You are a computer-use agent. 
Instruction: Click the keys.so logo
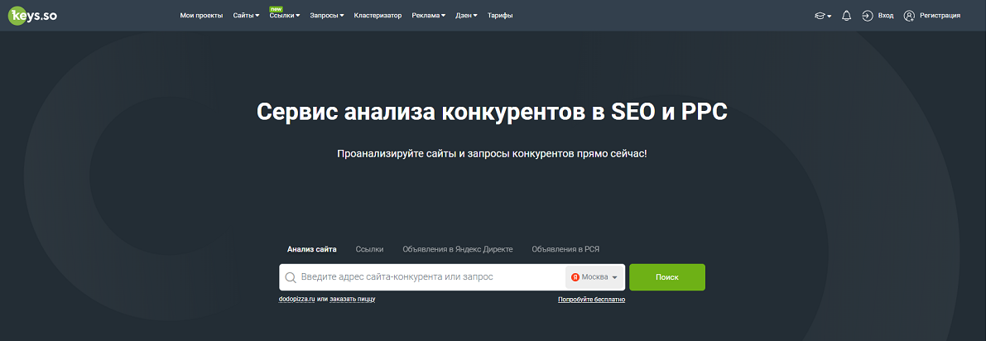tap(34, 15)
